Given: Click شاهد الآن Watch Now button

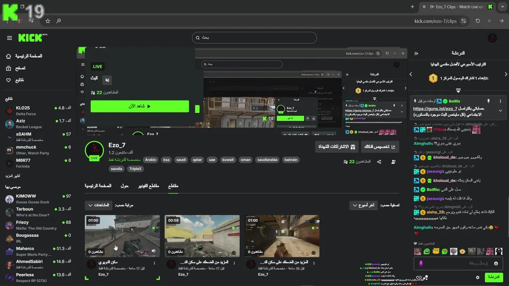Looking at the screenshot, I should [x=140, y=106].
